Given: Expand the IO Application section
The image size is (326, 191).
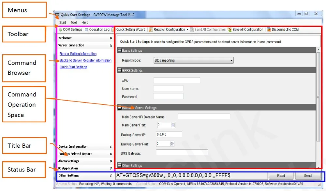Looking at the screenshot, I should [x=111, y=168].
